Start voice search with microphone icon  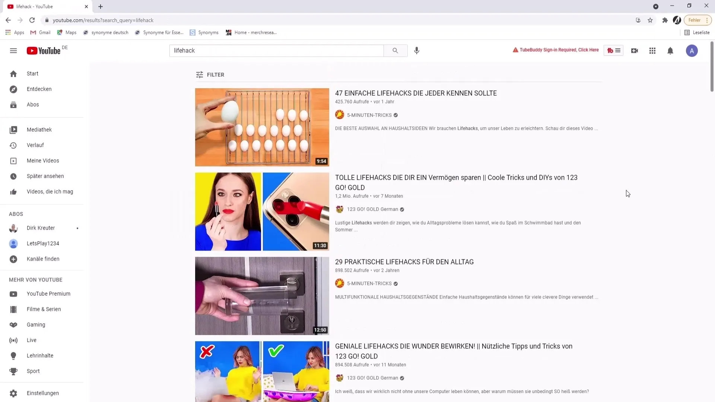point(417,51)
